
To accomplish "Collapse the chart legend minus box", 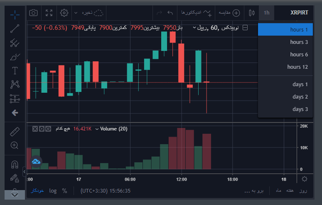I will (245, 28).
